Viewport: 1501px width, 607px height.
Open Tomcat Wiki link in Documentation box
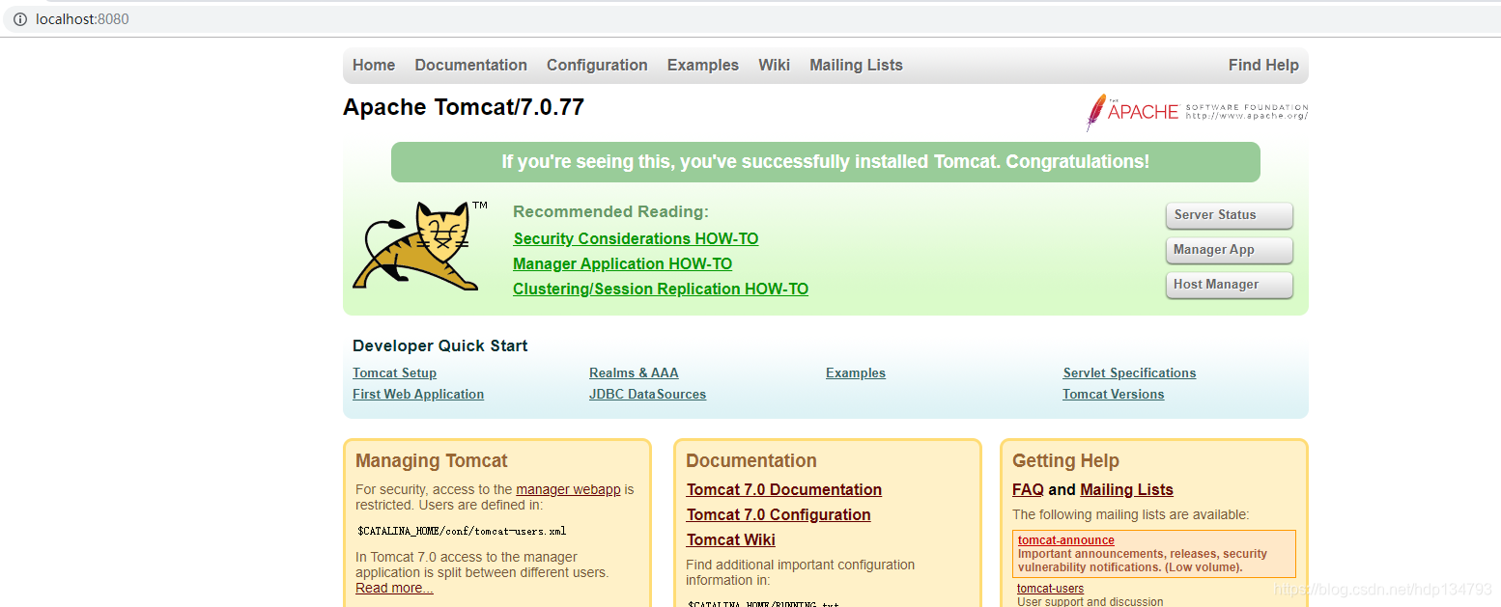click(x=731, y=539)
